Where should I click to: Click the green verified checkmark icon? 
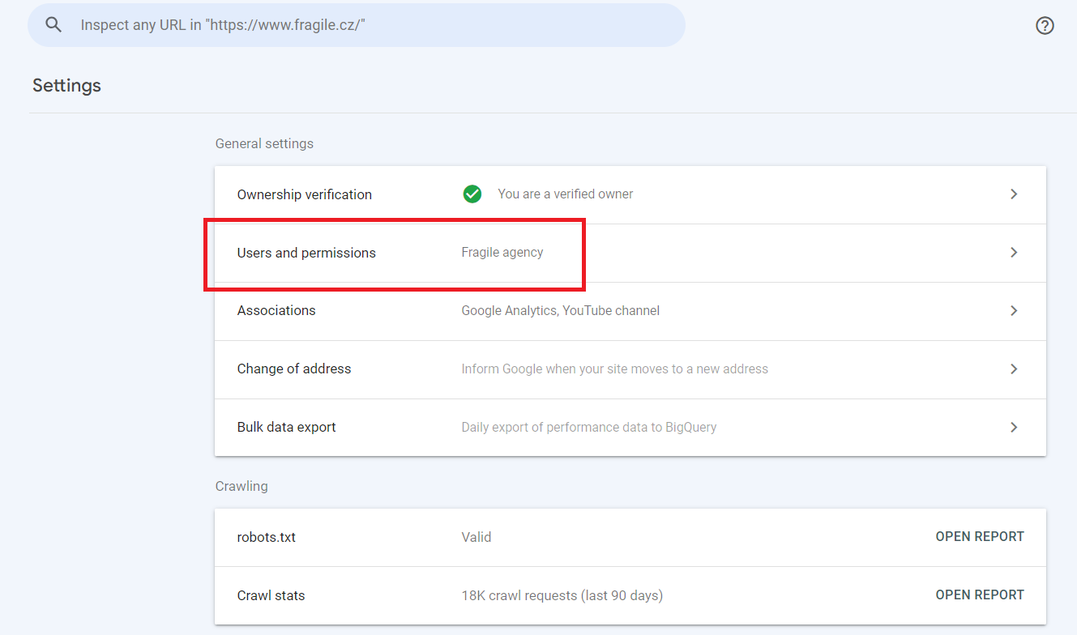click(x=472, y=194)
